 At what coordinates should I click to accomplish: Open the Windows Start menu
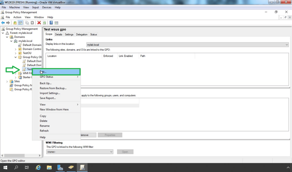point(5,167)
